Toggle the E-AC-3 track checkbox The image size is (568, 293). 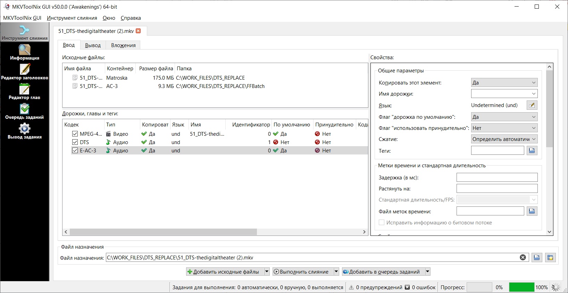(x=75, y=150)
